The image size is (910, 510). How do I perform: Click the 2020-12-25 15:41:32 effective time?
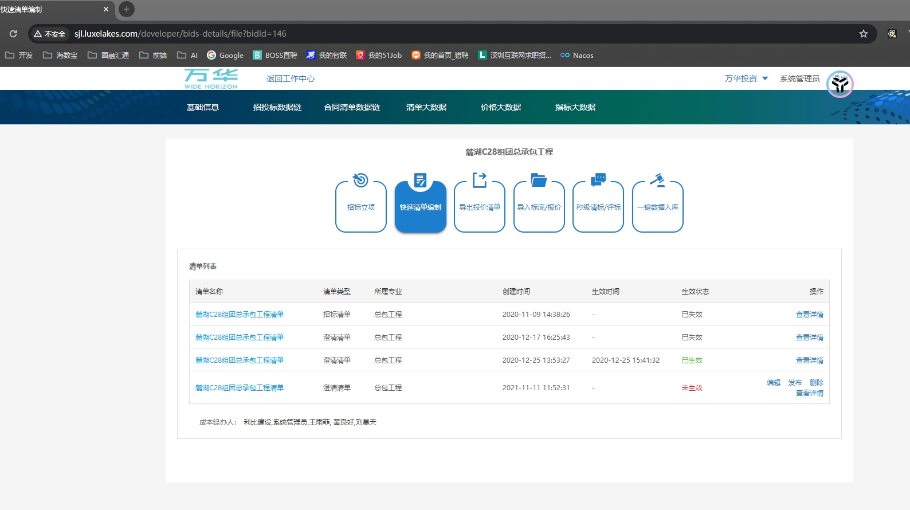pos(626,360)
